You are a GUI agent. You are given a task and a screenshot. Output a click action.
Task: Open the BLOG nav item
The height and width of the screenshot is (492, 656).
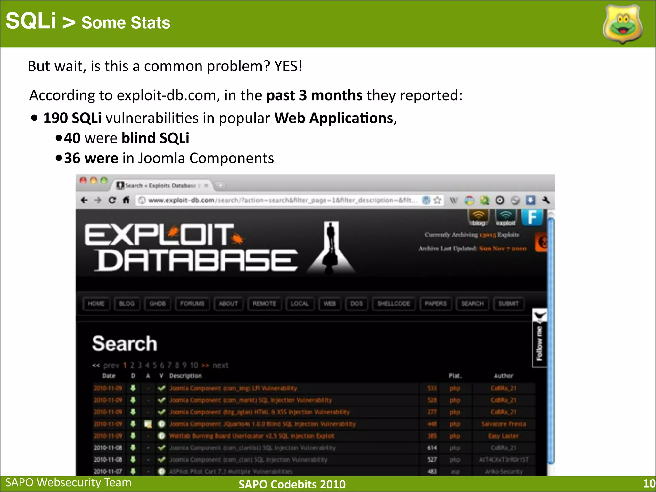[127, 304]
